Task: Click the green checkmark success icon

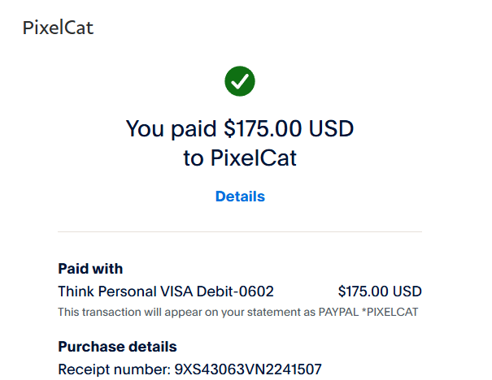Action: click(x=240, y=80)
